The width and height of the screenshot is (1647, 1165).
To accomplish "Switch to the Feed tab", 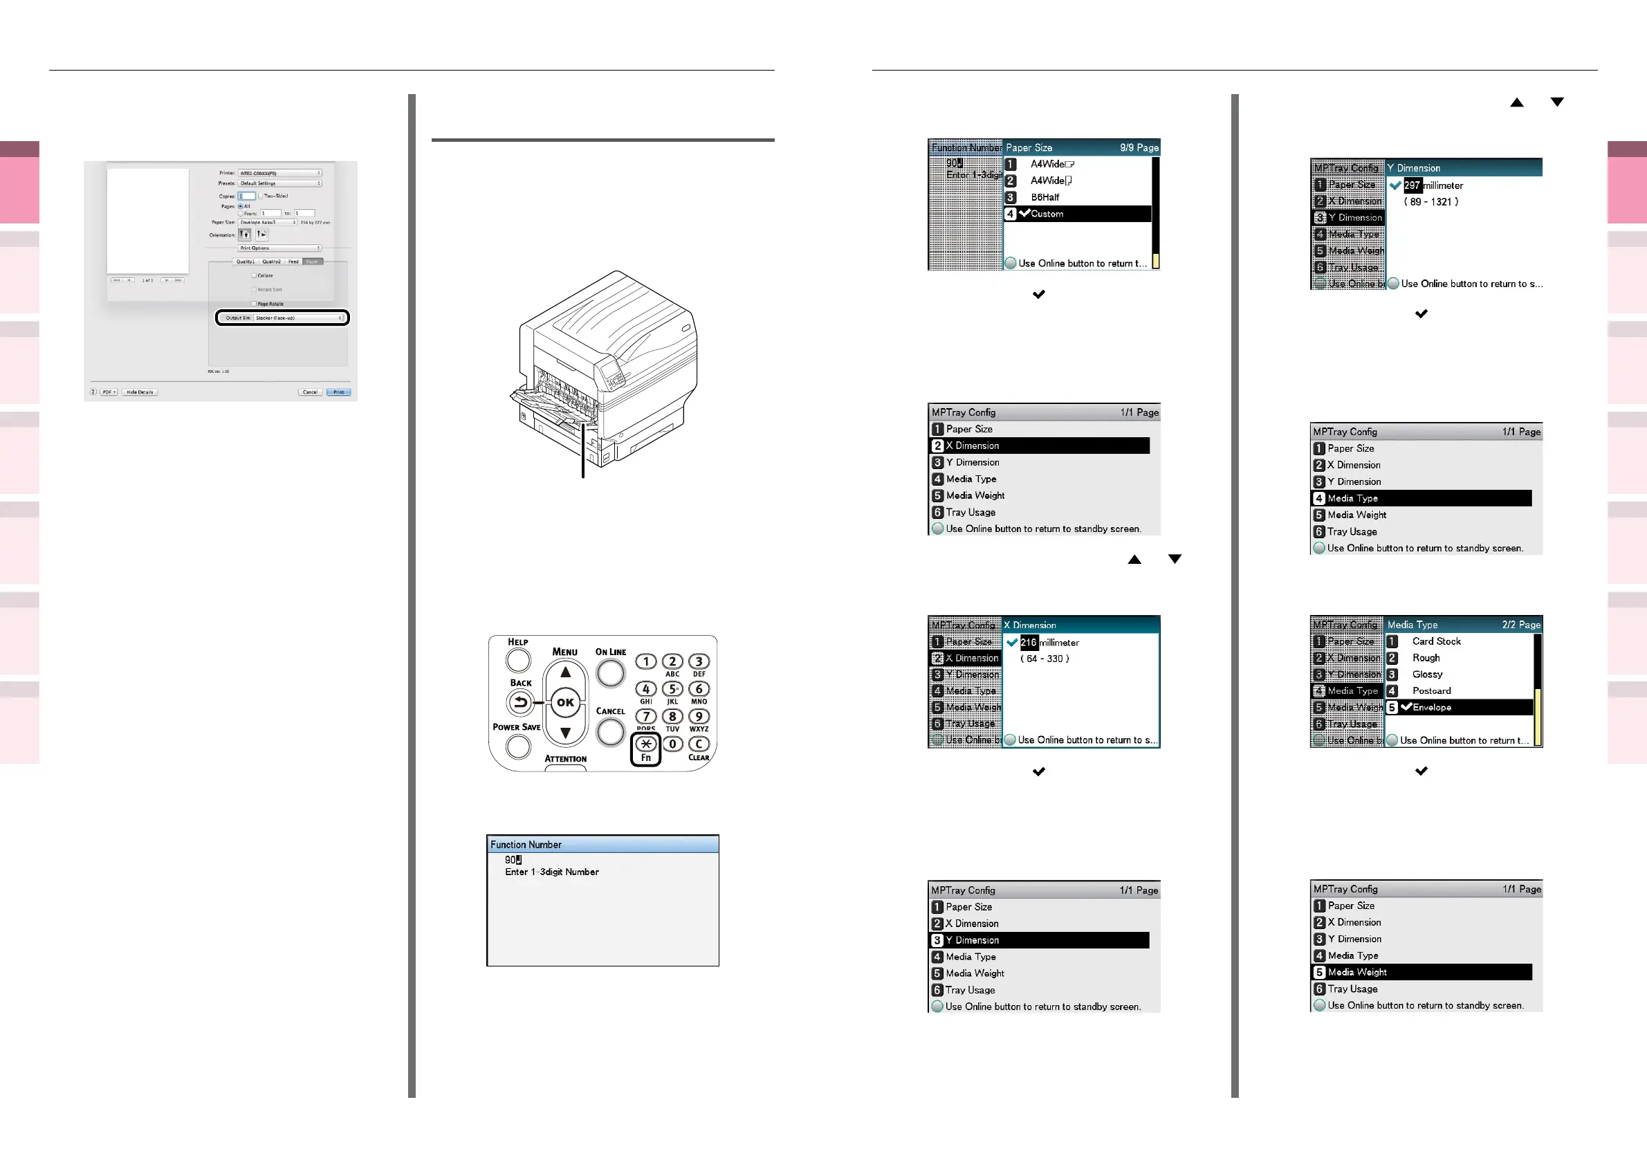I will click(x=293, y=262).
